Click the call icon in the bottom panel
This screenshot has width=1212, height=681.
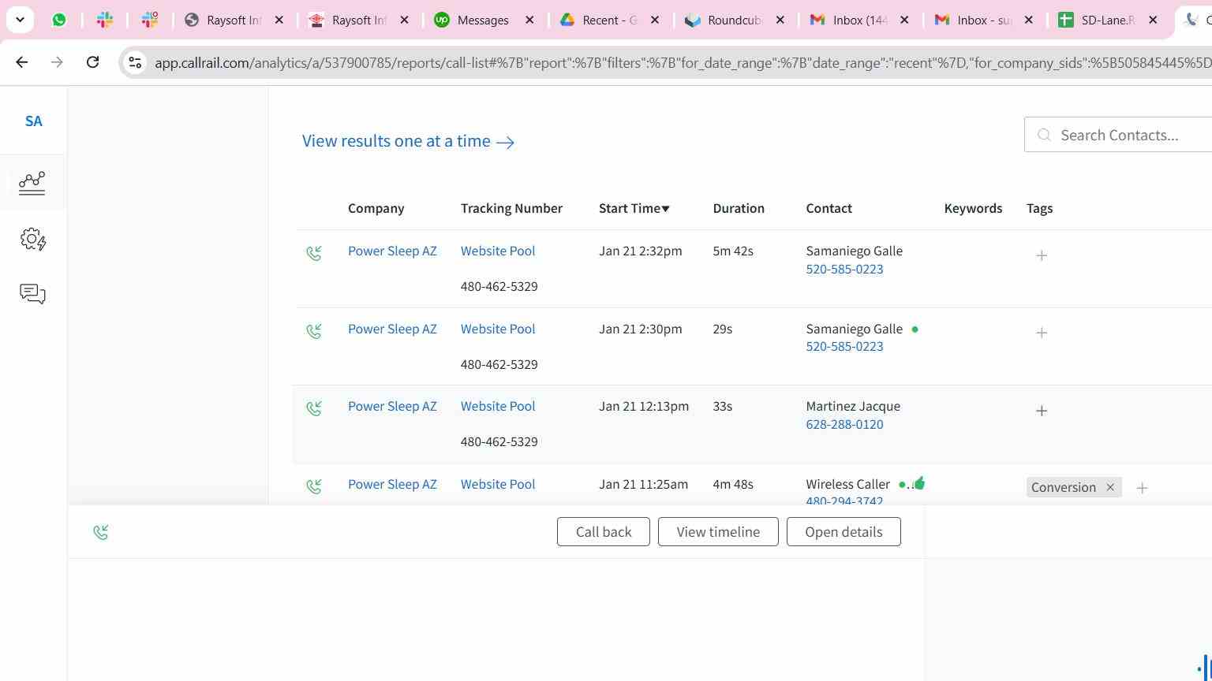click(x=101, y=532)
